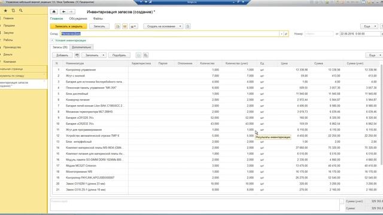Switch to the Запасы (26) tab
This screenshot has height=215, width=383.
[x=60, y=47]
